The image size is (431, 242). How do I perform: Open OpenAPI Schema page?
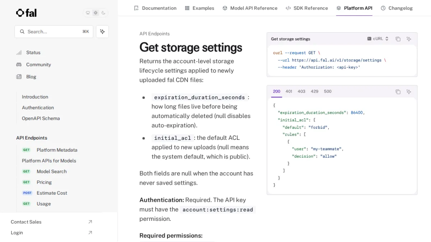pyautogui.click(x=41, y=118)
